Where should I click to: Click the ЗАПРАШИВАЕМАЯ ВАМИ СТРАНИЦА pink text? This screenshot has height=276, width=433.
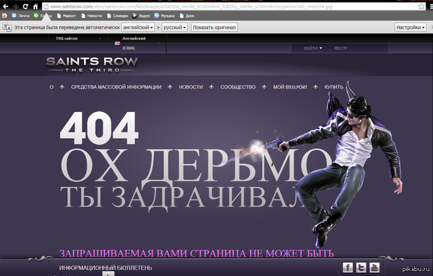197,253
